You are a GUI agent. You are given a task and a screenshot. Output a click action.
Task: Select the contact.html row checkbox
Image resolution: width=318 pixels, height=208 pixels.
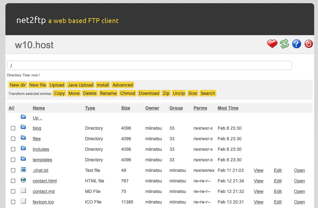pyautogui.click(x=13, y=181)
